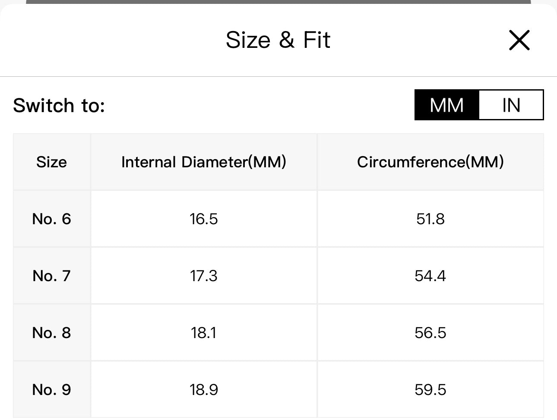Viewport: 557px width, 420px height.
Task: Select the No. 9 size row
Action: click(51, 390)
